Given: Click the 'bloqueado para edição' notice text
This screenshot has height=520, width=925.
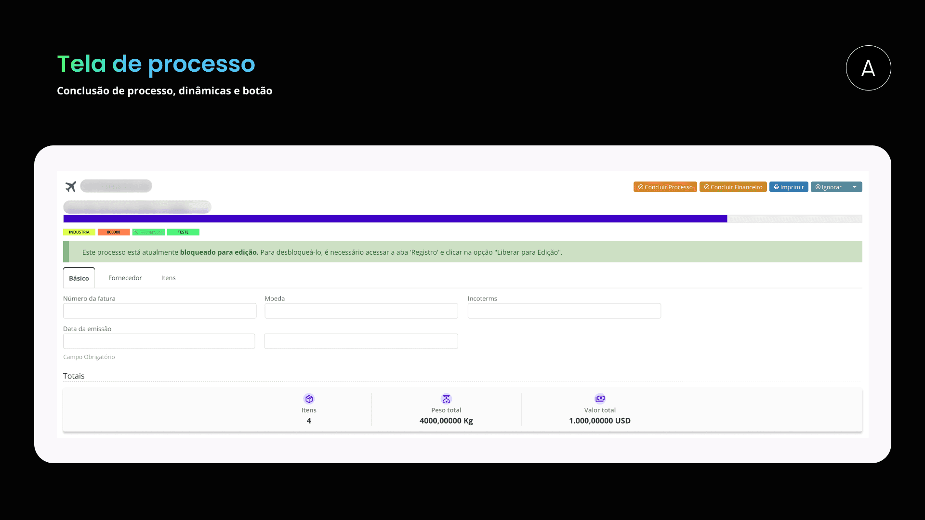Looking at the screenshot, I should coord(219,252).
